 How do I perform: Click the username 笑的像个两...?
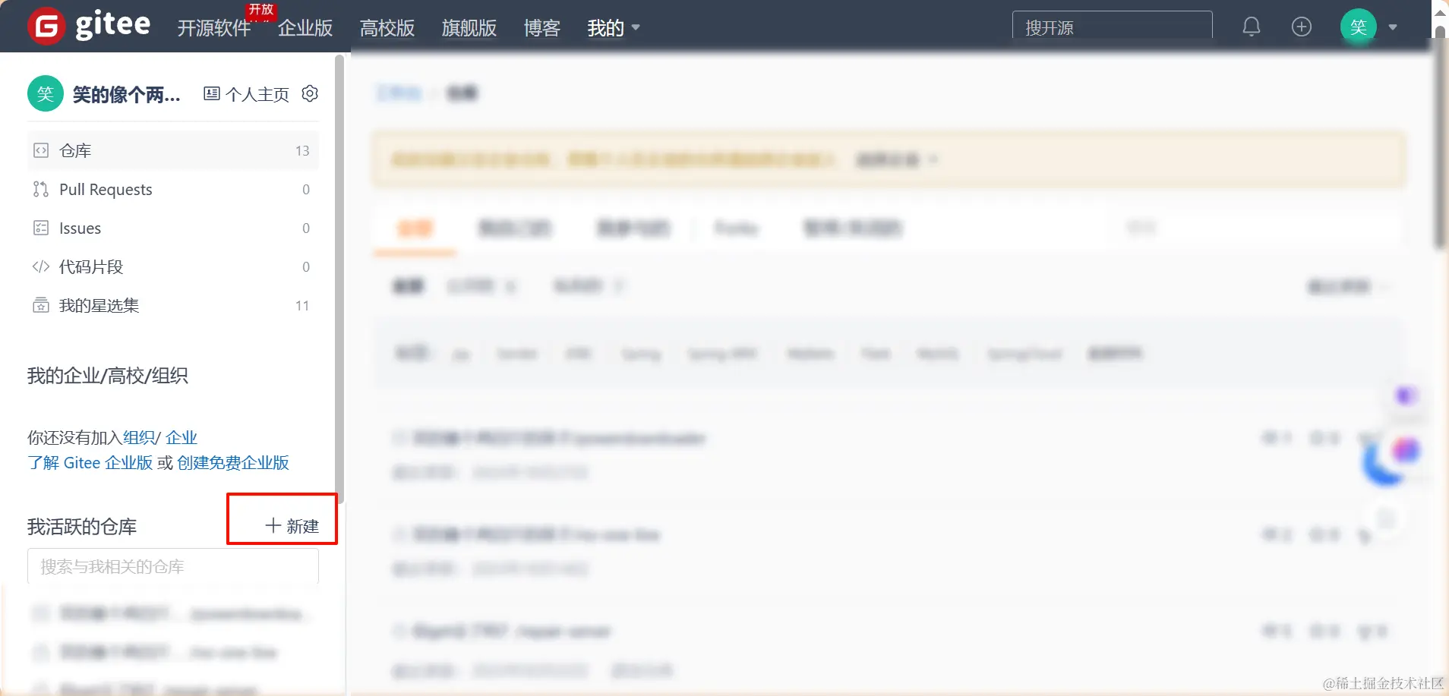coord(127,94)
